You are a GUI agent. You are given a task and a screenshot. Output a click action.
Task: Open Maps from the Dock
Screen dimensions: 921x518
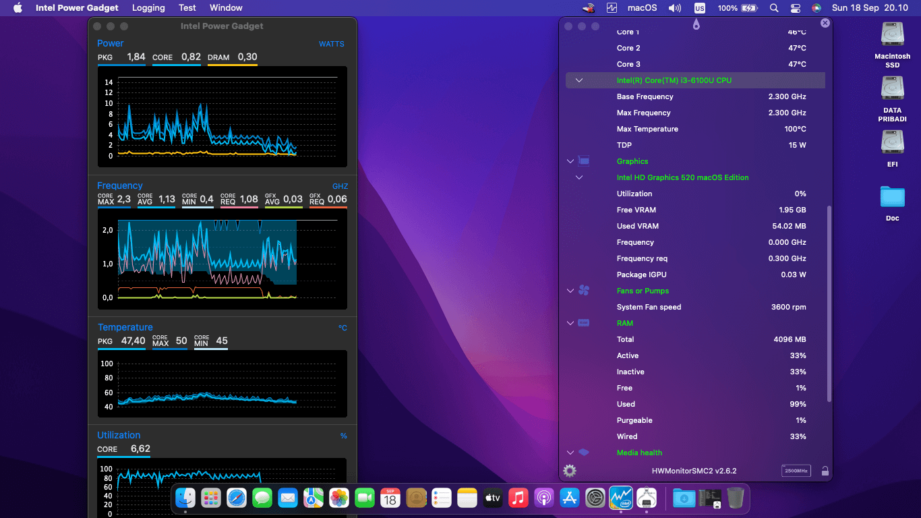(x=314, y=498)
